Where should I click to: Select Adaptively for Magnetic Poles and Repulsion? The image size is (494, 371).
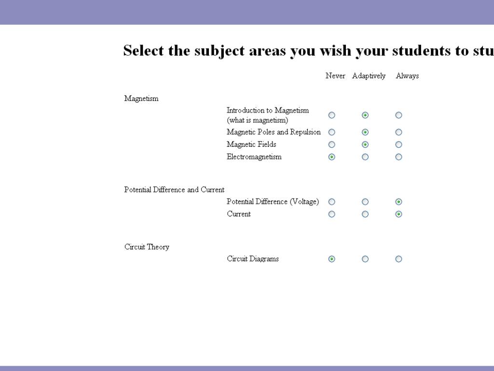pyautogui.click(x=365, y=132)
